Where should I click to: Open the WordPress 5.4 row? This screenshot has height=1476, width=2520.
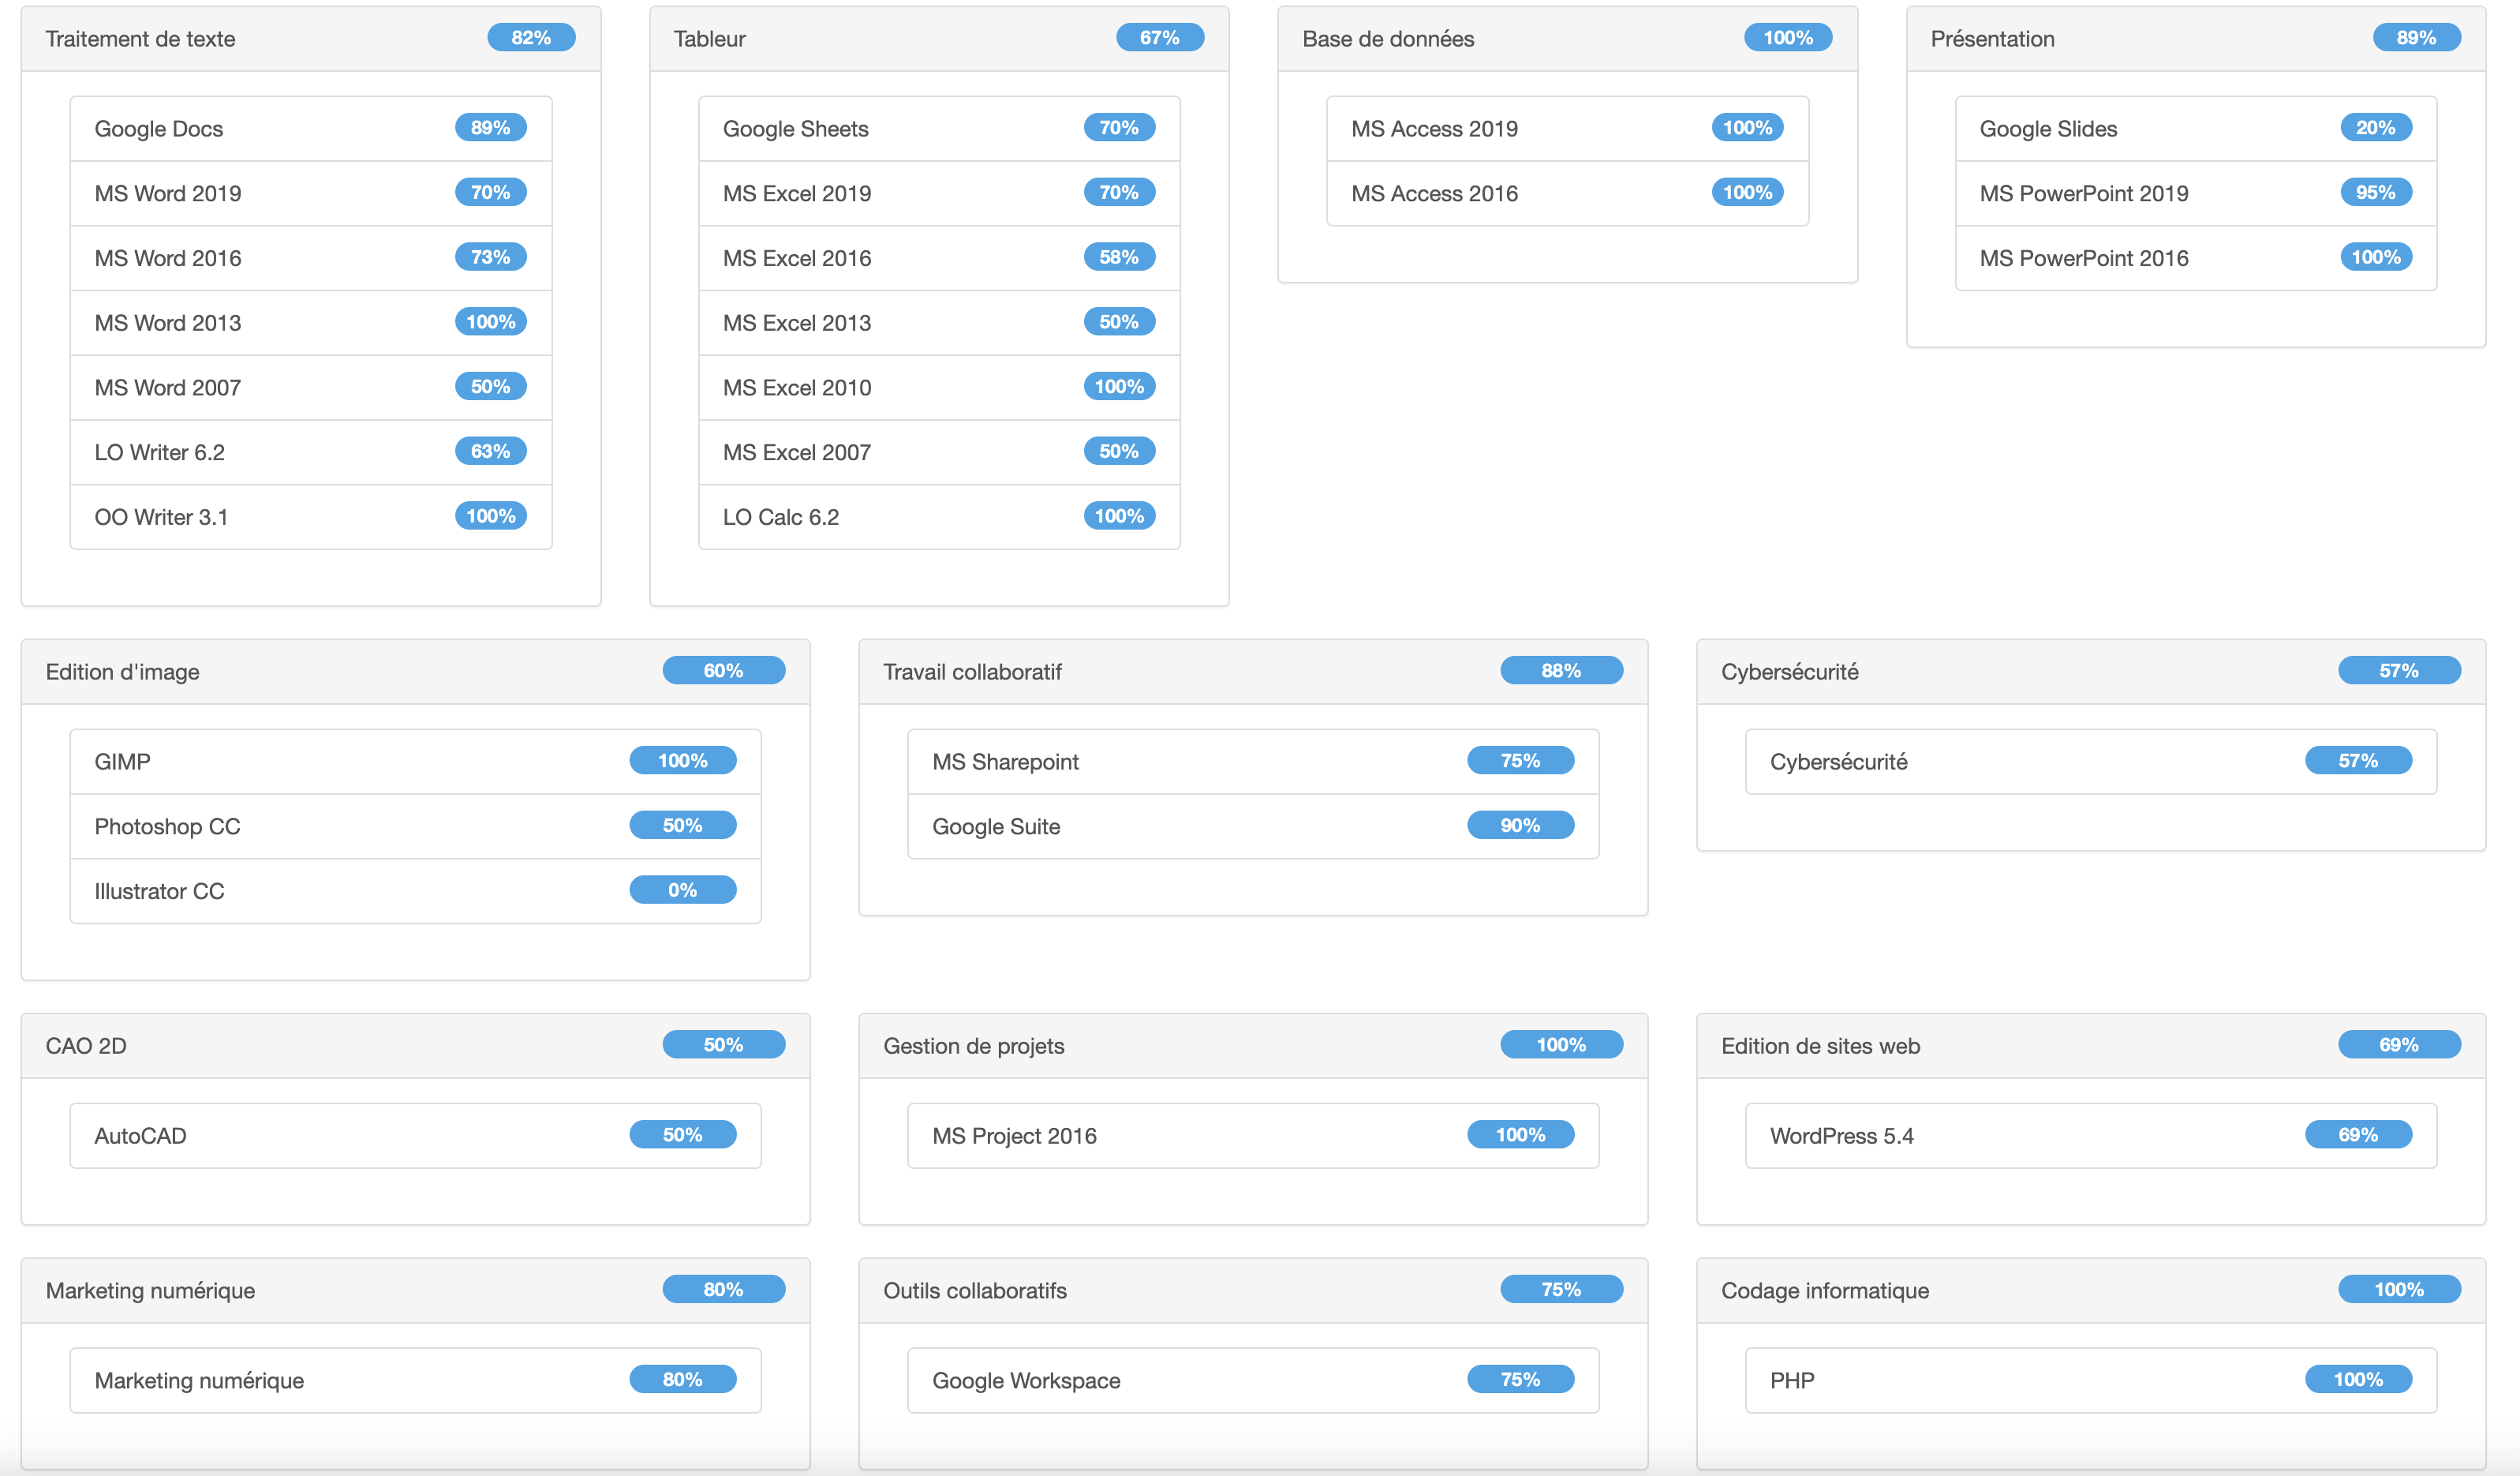(2090, 1136)
